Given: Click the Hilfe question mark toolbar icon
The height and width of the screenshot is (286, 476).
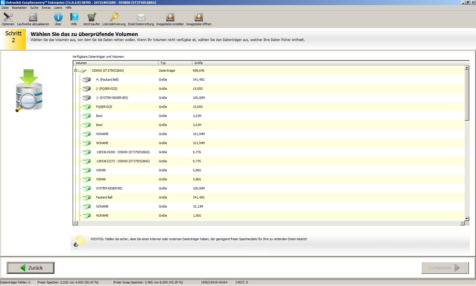Looking at the screenshot, I should (x=74, y=17).
